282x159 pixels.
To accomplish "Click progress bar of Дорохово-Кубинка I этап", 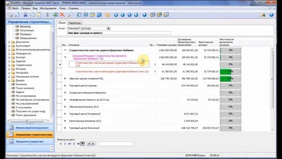I will (x=230, y=72).
